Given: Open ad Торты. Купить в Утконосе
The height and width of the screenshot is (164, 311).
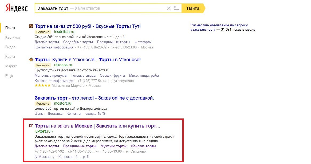Looking at the screenshot, I should coord(88,60).
